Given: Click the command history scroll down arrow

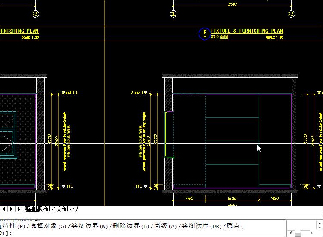Looking at the screenshot, I should (x=320, y=227).
